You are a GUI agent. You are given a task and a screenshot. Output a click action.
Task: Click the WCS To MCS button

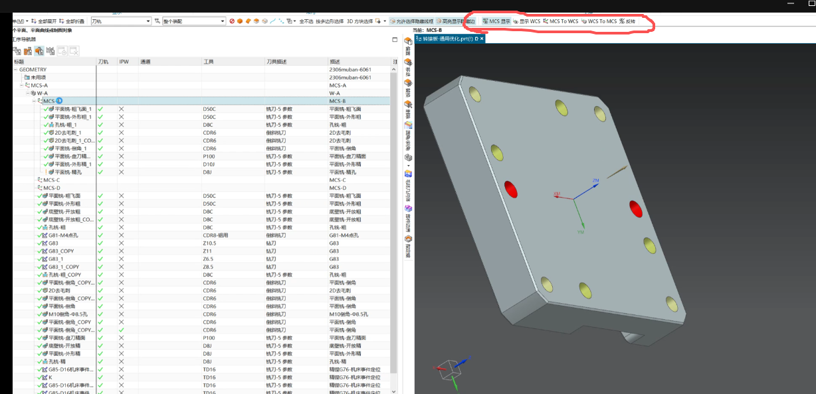[x=599, y=21]
